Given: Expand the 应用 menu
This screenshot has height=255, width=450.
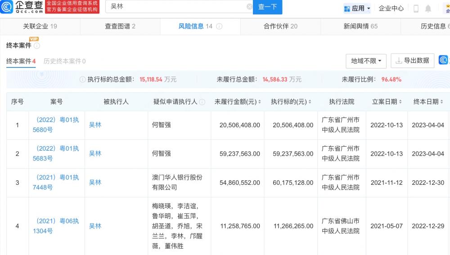Looking at the screenshot, I should [x=357, y=9].
